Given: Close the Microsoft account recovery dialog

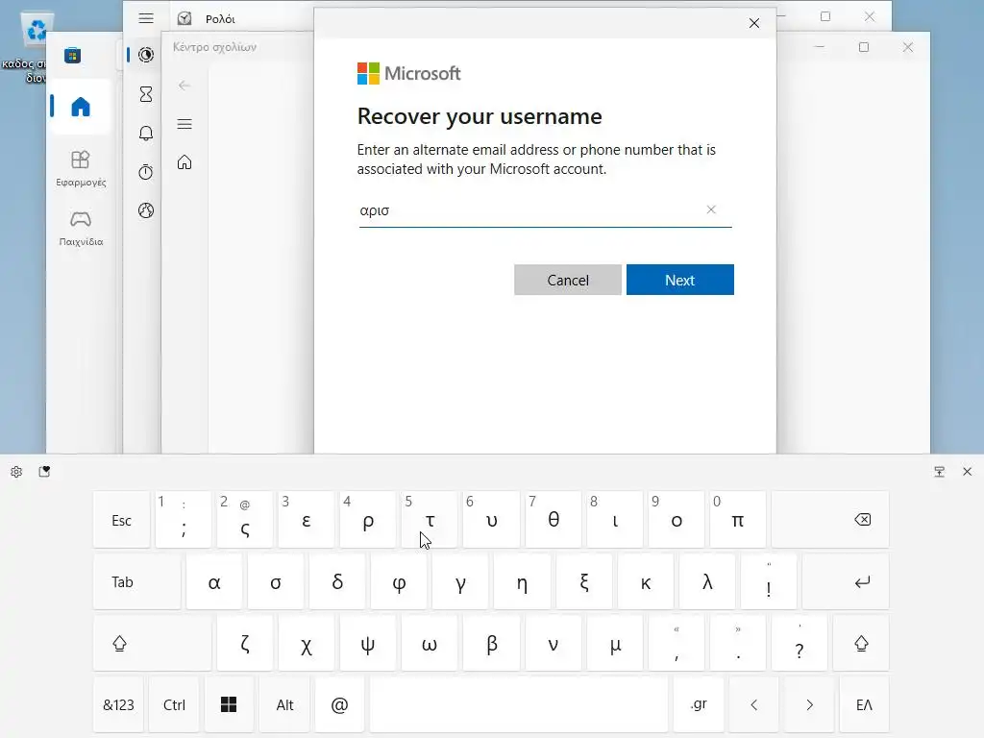Looking at the screenshot, I should pos(754,23).
